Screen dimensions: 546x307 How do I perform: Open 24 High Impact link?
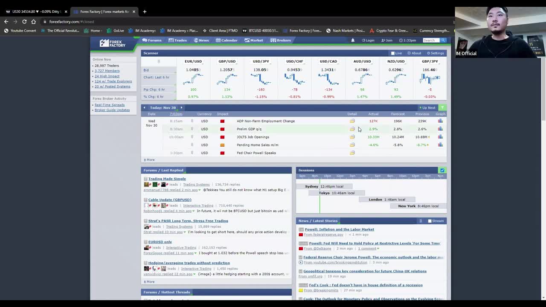pyautogui.click(x=107, y=76)
